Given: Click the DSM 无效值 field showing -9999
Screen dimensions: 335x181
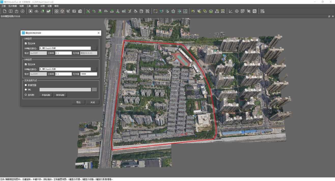Looking at the screenshot, I should click(x=89, y=74).
